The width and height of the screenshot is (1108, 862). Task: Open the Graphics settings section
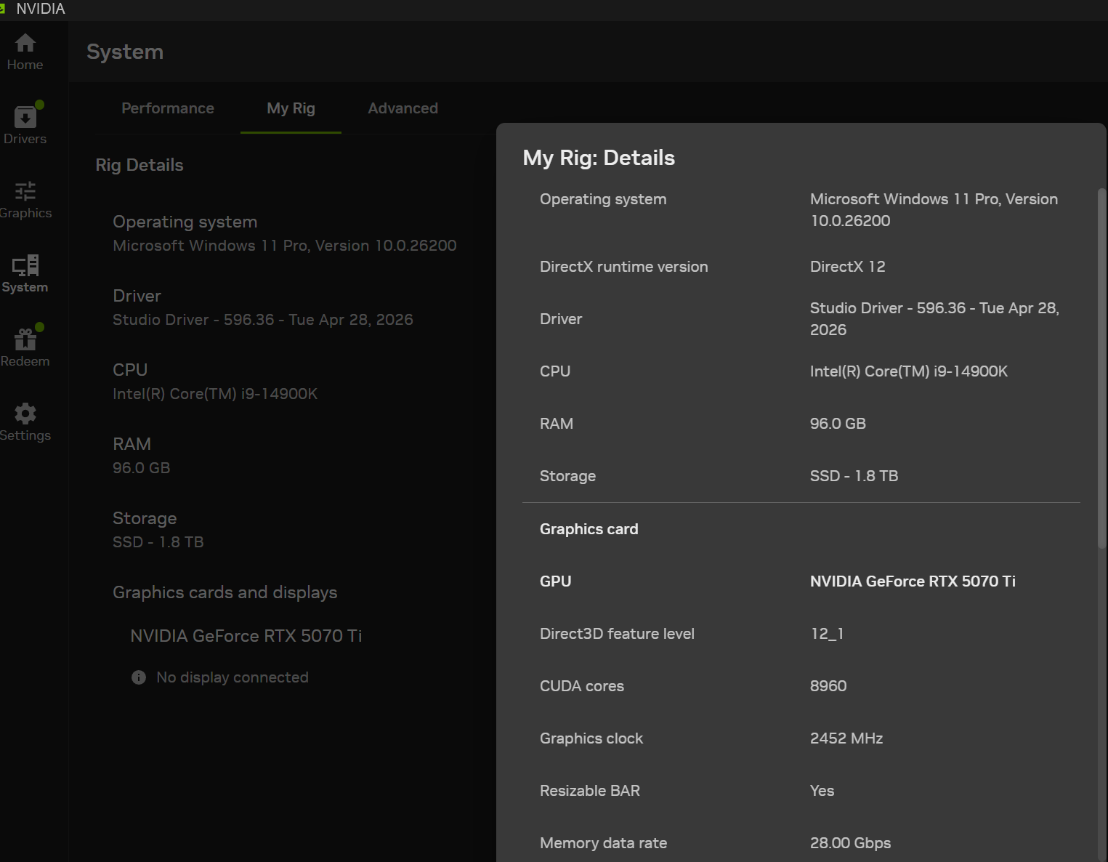(25, 200)
